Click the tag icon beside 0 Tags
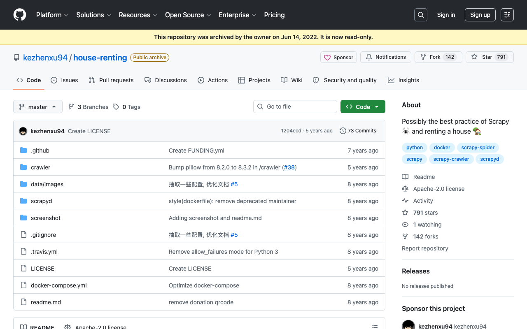 116,107
